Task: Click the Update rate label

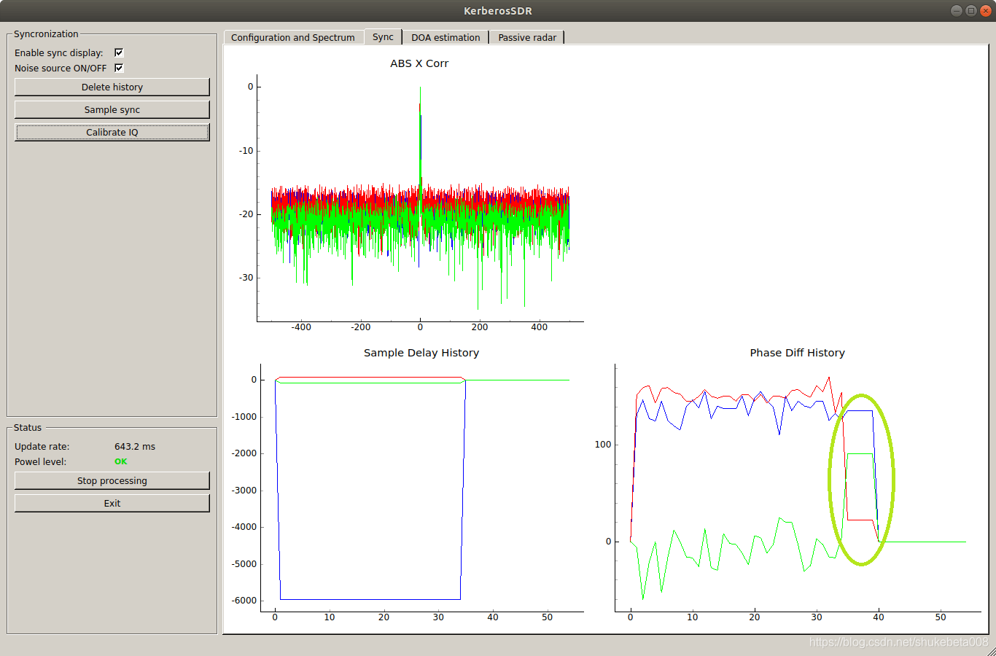Action: 42,446
